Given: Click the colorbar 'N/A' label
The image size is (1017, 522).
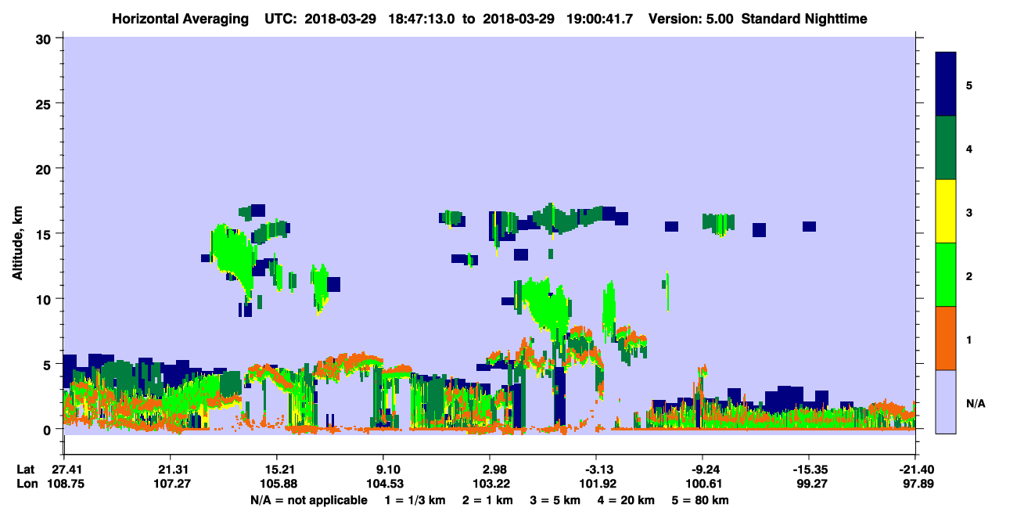Looking at the screenshot, I should pyautogui.click(x=975, y=403).
